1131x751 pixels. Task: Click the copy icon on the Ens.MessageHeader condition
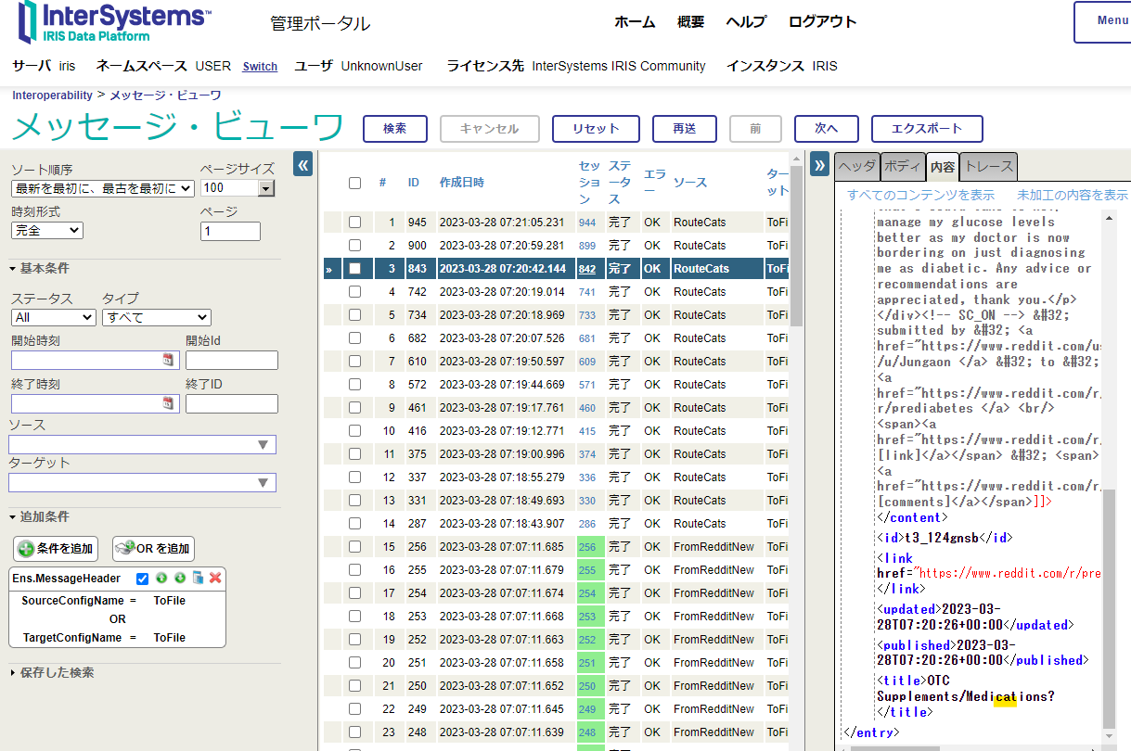(197, 579)
